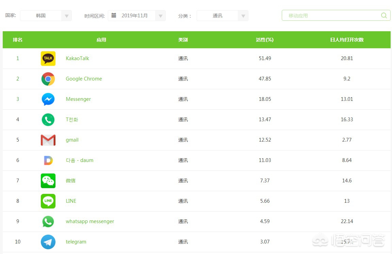This screenshot has height=254, width=392.
Task: Select the 16.33 daily opens value
Action: click(347, 120)
